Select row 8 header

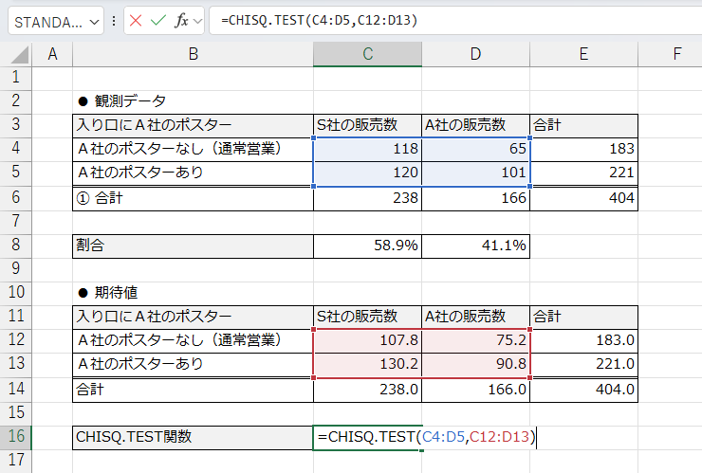point(16,246)
